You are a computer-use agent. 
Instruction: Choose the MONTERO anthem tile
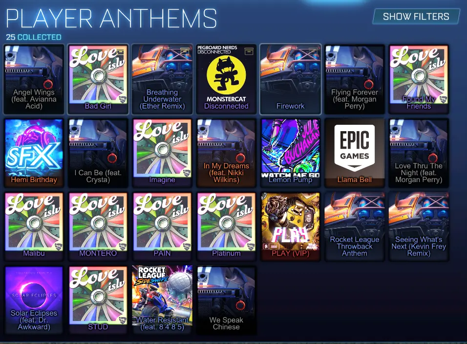(98, 227)
